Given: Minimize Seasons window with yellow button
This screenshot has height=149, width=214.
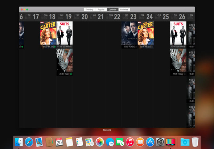Looking at the screenshot, I should tap(24, 9).
